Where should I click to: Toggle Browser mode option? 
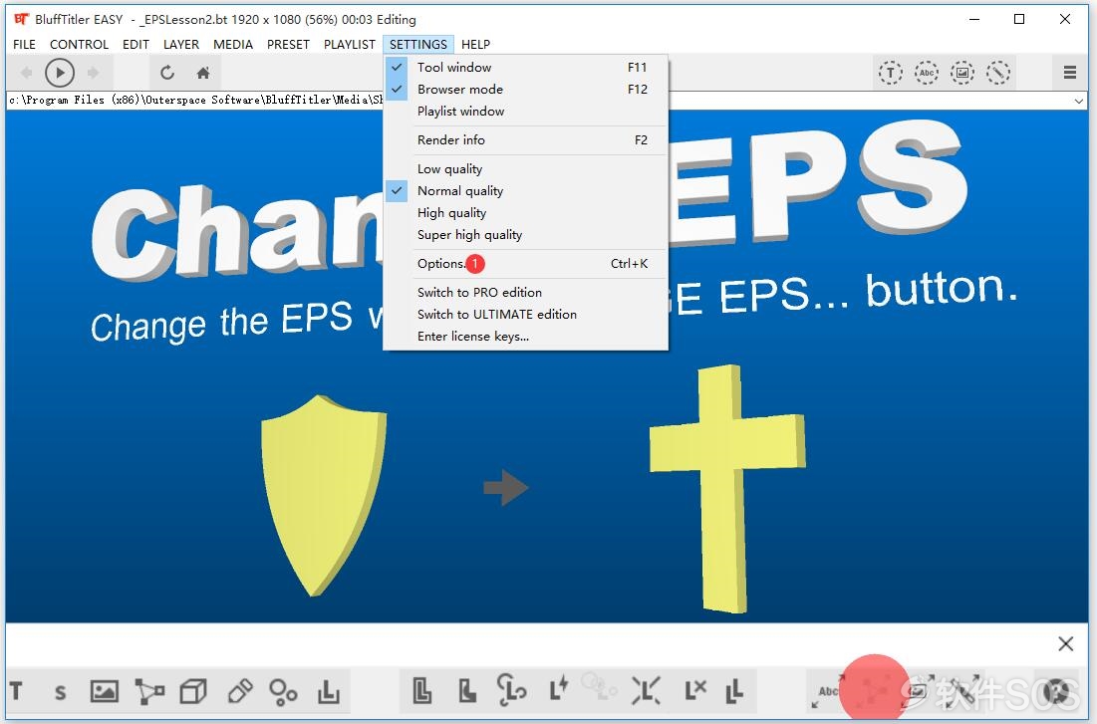coord(526,89)
